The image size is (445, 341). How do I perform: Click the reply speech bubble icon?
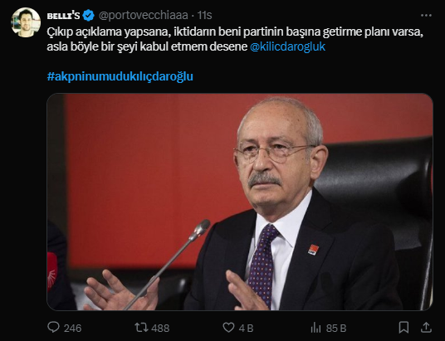[x=53, y=328]
